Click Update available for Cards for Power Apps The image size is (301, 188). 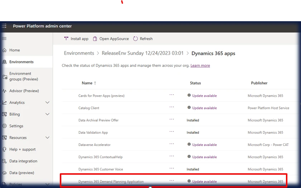point(205,96)
